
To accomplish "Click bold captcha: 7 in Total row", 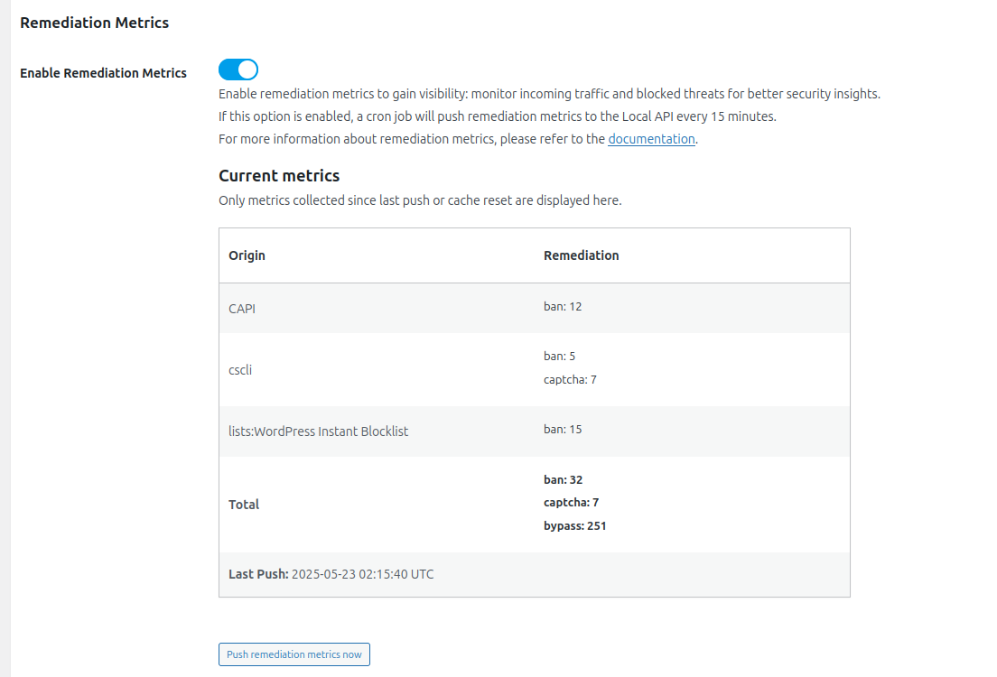I will pos(571,503).
